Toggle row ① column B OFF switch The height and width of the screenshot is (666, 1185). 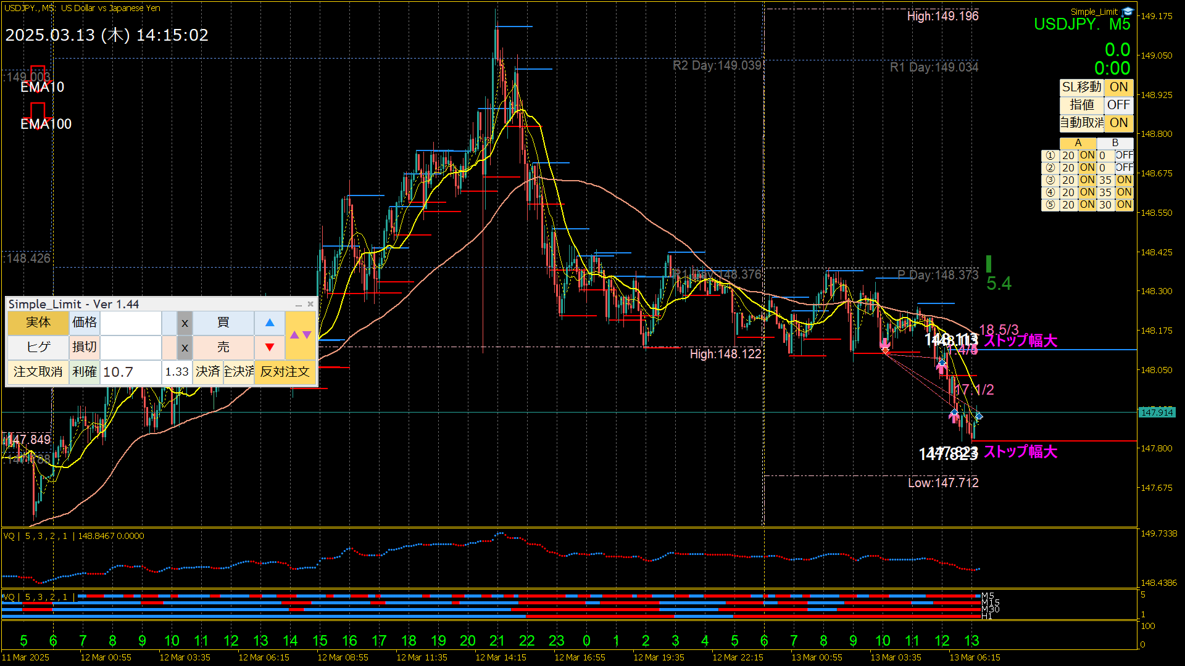click(1124, 155)
